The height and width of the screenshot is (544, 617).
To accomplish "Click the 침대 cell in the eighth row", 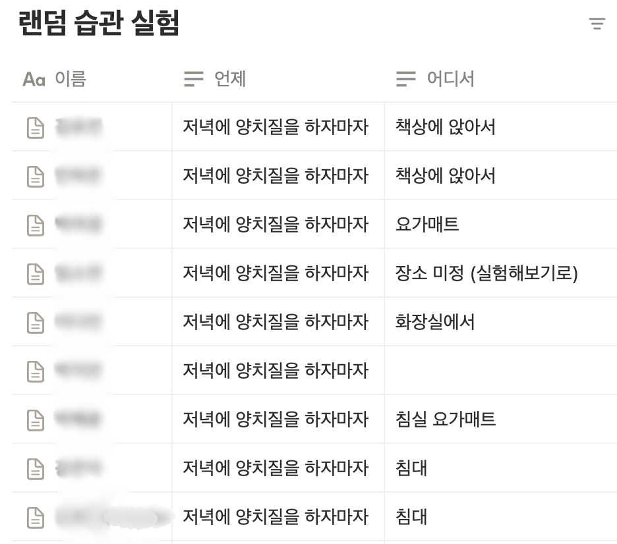I will (x=410, y=468).
